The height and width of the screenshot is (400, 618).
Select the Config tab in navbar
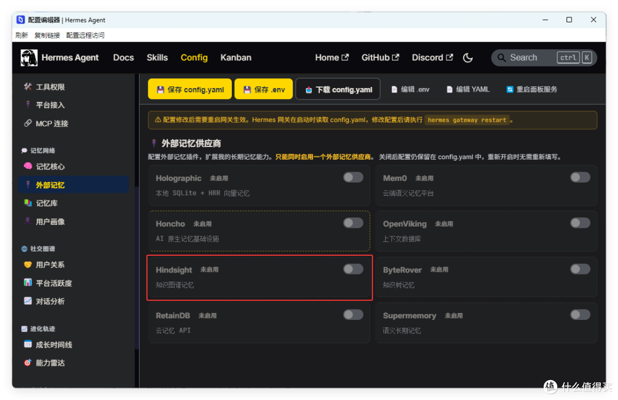pyautogui.click(x=194, y=58)
